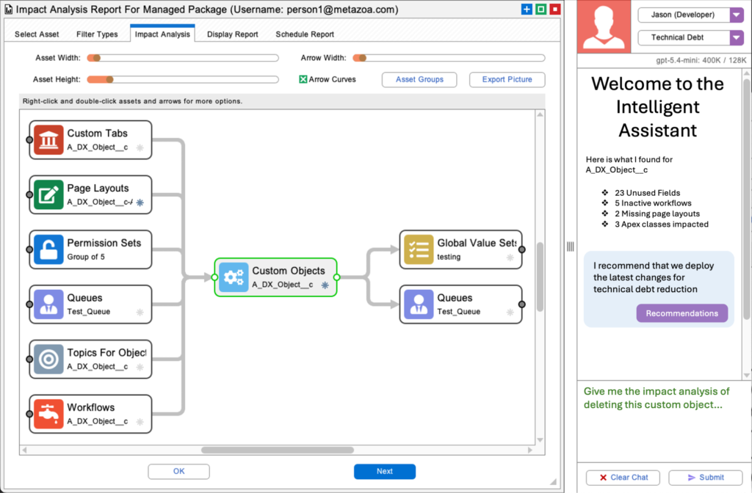Click the Custom Tabs bank icon
Viewport: 752px width, 493px height.
tap(48, 139)
